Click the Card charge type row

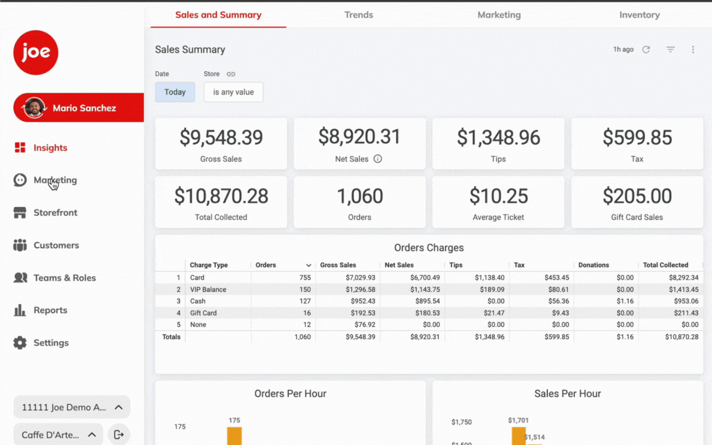pyautogui.click(x=429, y=278)
